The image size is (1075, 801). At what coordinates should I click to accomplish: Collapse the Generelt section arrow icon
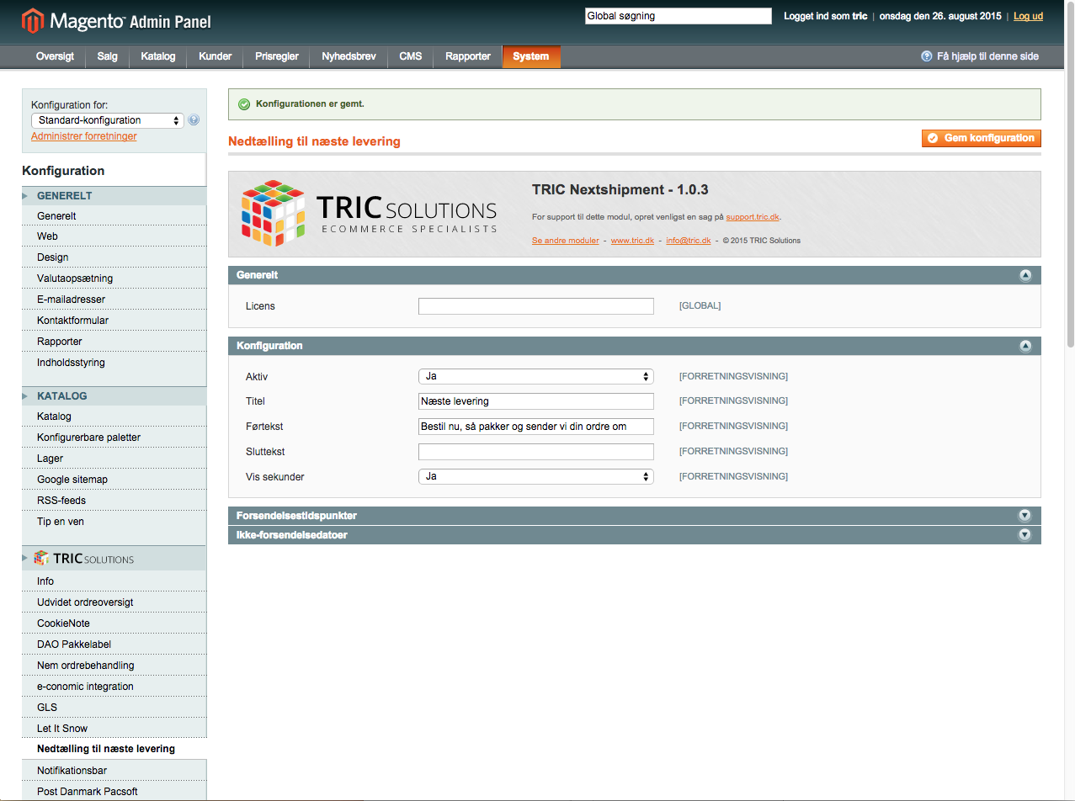tap(1024, 275)
